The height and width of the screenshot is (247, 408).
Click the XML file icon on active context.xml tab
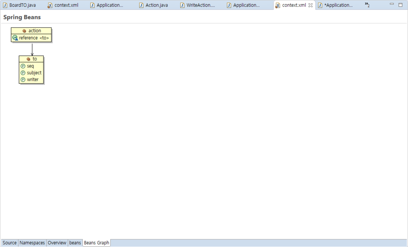tap(277, 5)
